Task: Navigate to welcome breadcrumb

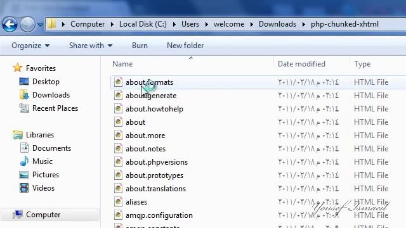Action: tap(229, 24)
